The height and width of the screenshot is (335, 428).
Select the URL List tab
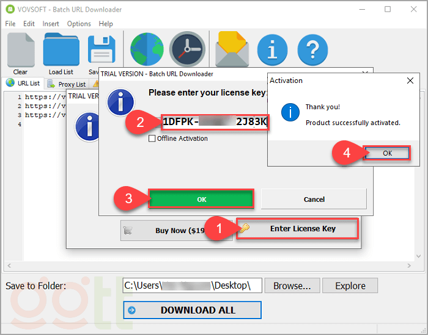[x=23, y=83]
